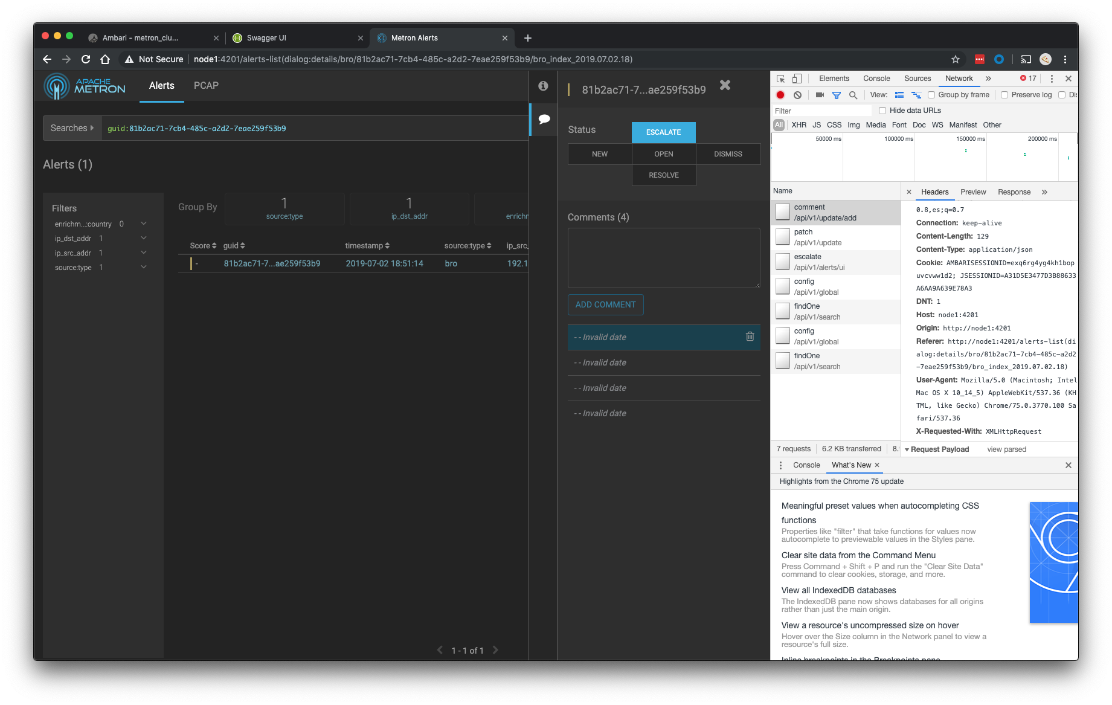
Task: Click the Apache Metron logo
Action: (x=85, y=86)
